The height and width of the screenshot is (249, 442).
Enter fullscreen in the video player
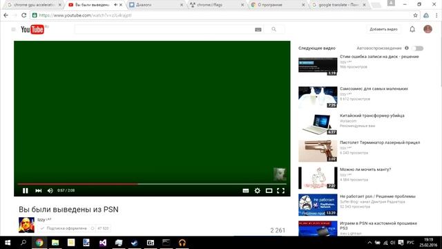281,191
